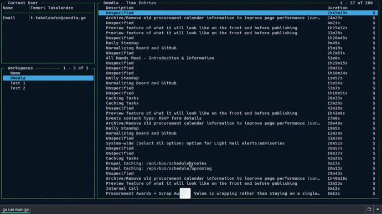Select the Archive/Remove entry lasting 39m40s
Screen dimensions: 382x214
pos(238,123)
